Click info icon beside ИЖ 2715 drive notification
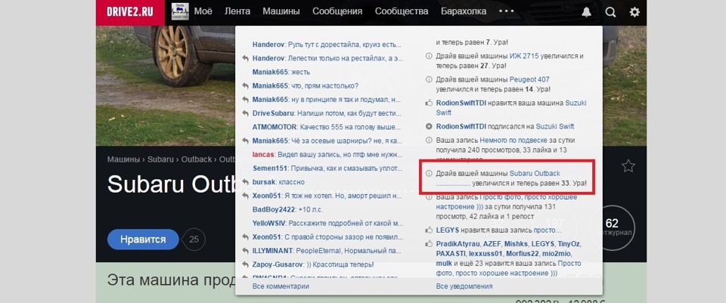This screenshot has width=726, height=303. click(429, 56)
